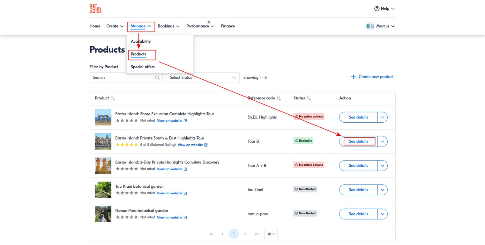Image resolution: width=485 pixels, height=245 pixels.
Task: Go to the last page arrow
Action: point(257,234)
